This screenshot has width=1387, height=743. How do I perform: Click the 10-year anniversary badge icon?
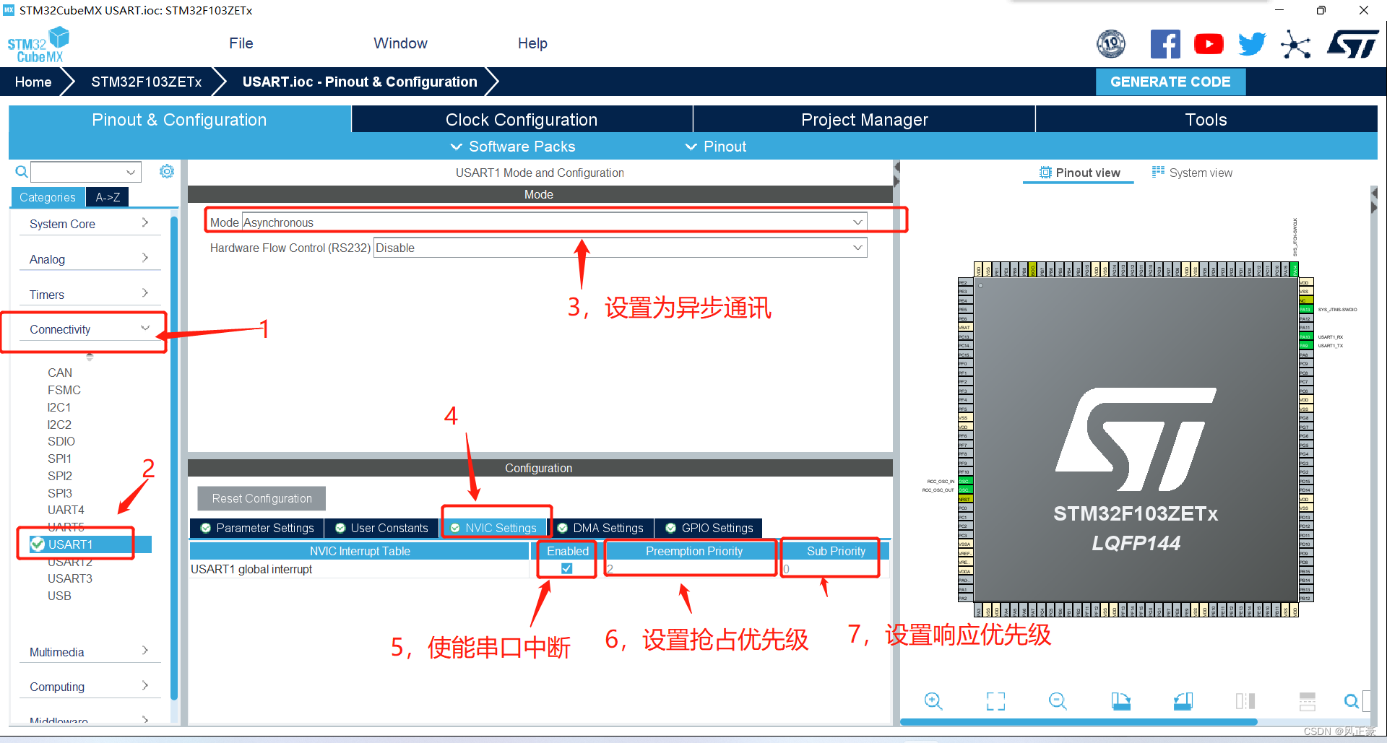click(1111, 44)
